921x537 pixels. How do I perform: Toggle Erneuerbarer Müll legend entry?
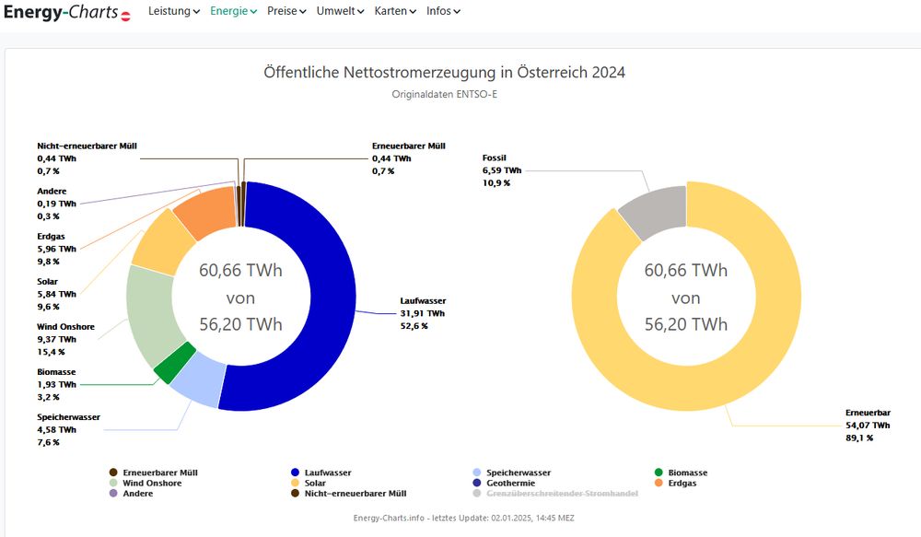pyautogui.click(x=154, y=473)
